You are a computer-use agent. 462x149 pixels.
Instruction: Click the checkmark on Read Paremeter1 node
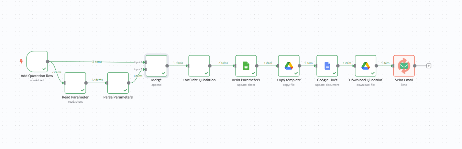click(253, 73)
